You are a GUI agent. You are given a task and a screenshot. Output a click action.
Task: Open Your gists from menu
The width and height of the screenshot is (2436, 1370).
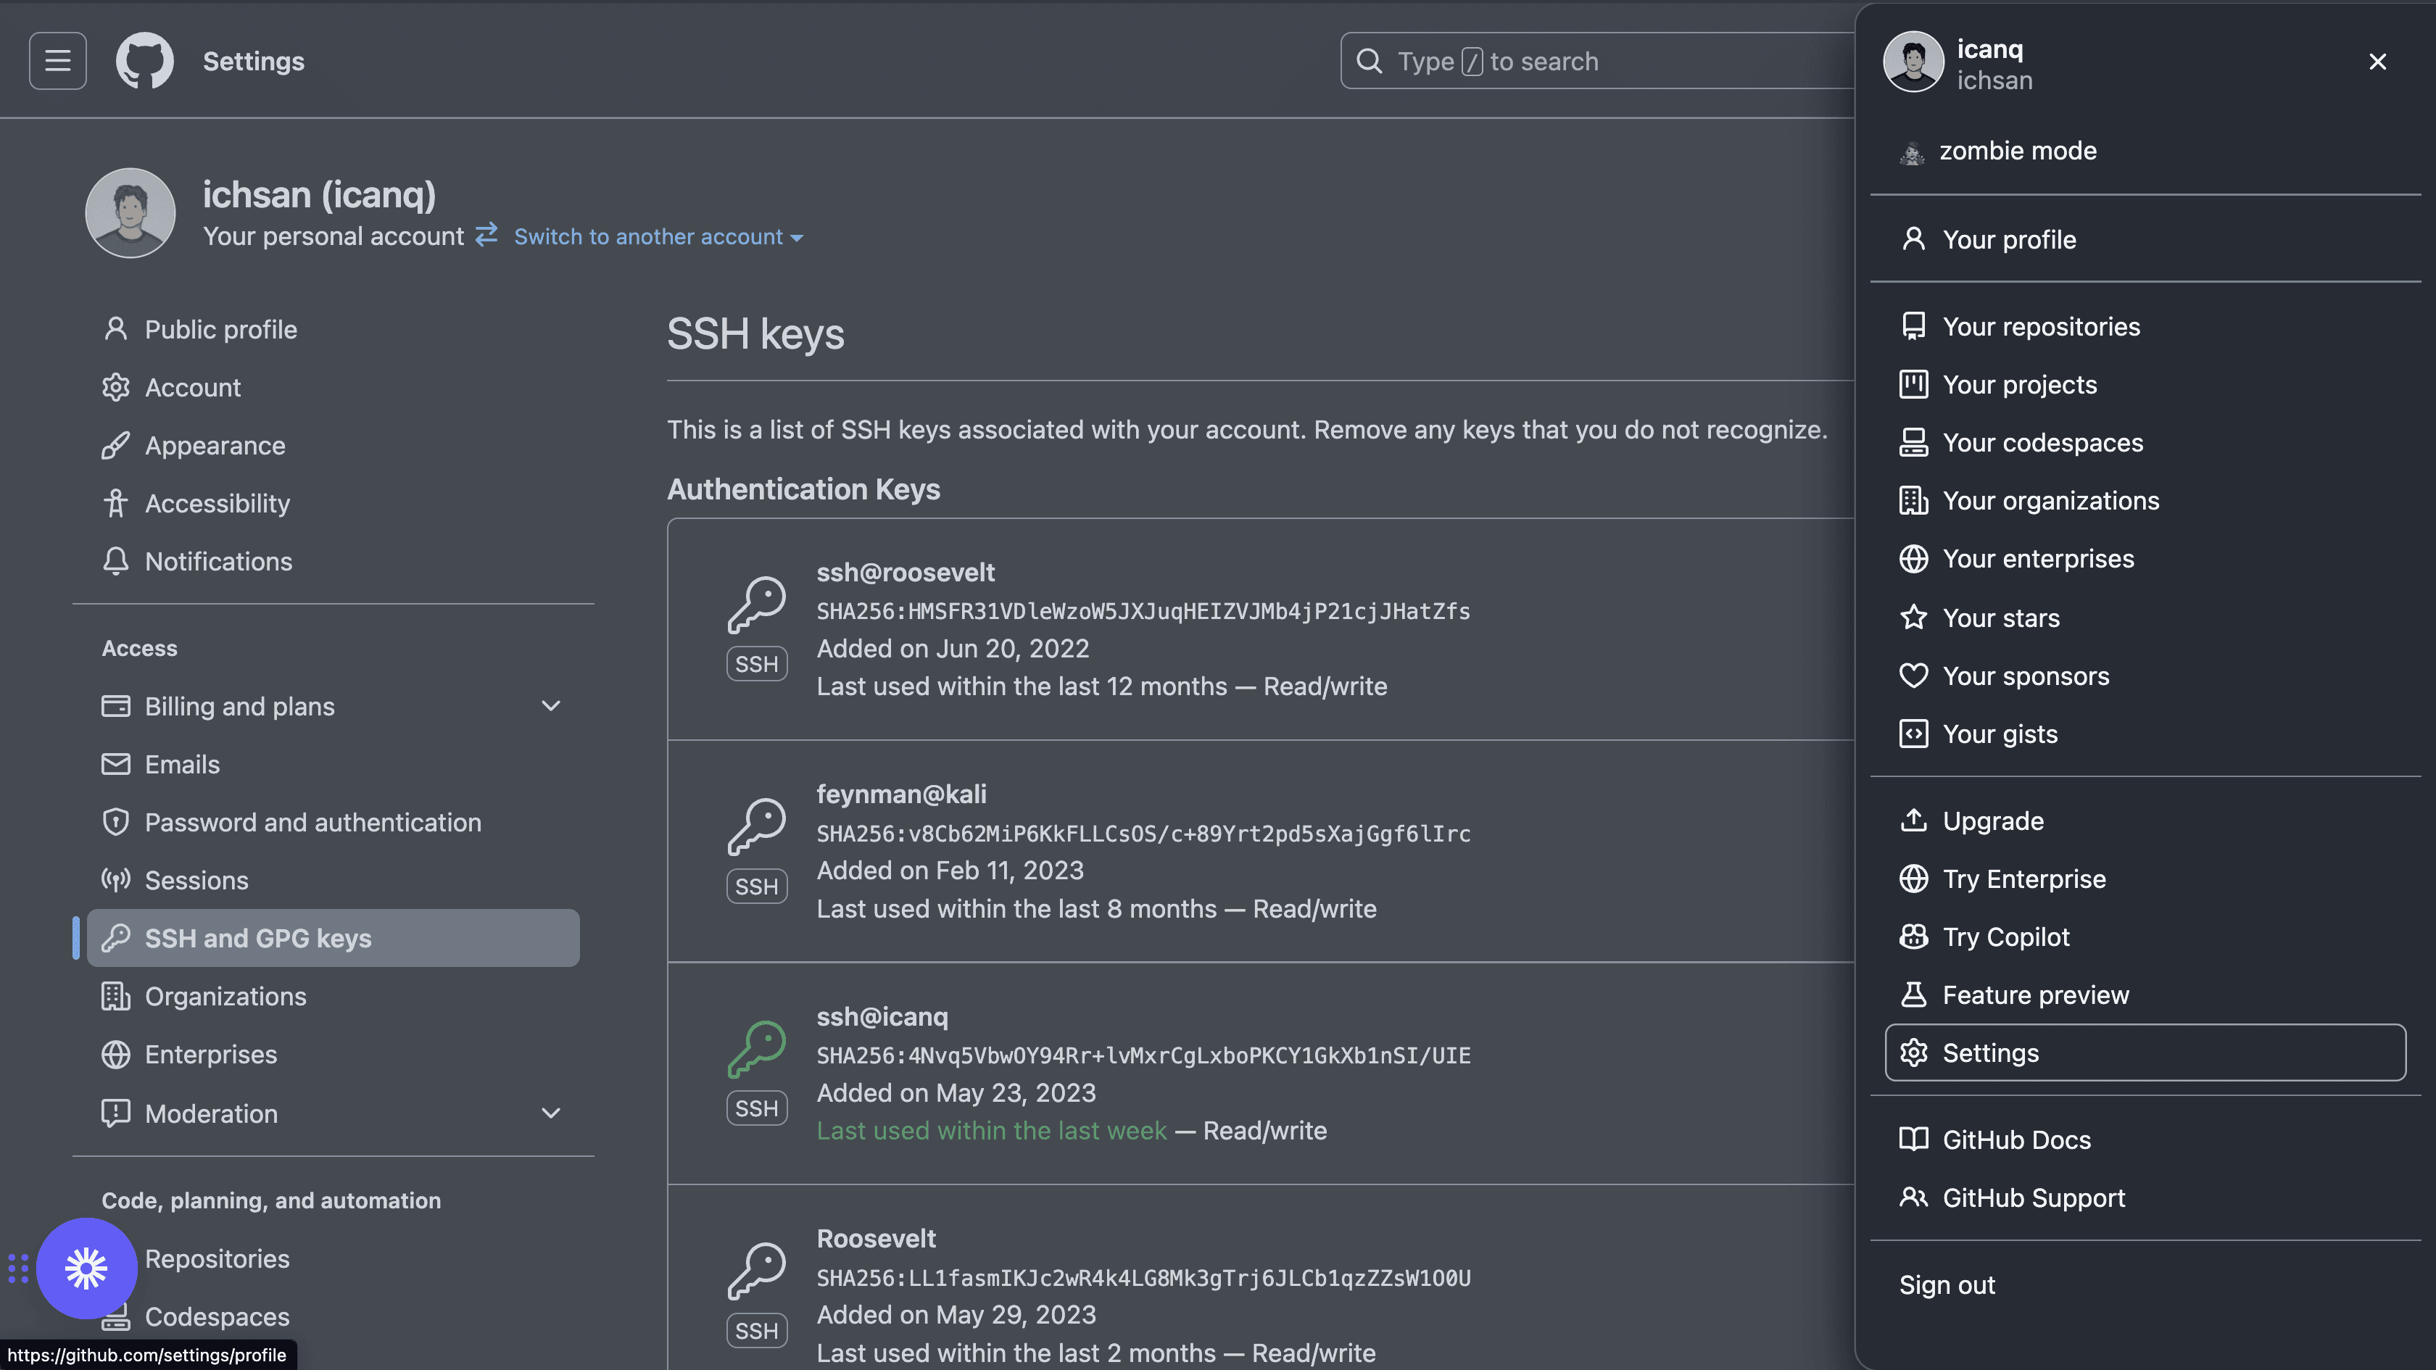click(1999, 734)
